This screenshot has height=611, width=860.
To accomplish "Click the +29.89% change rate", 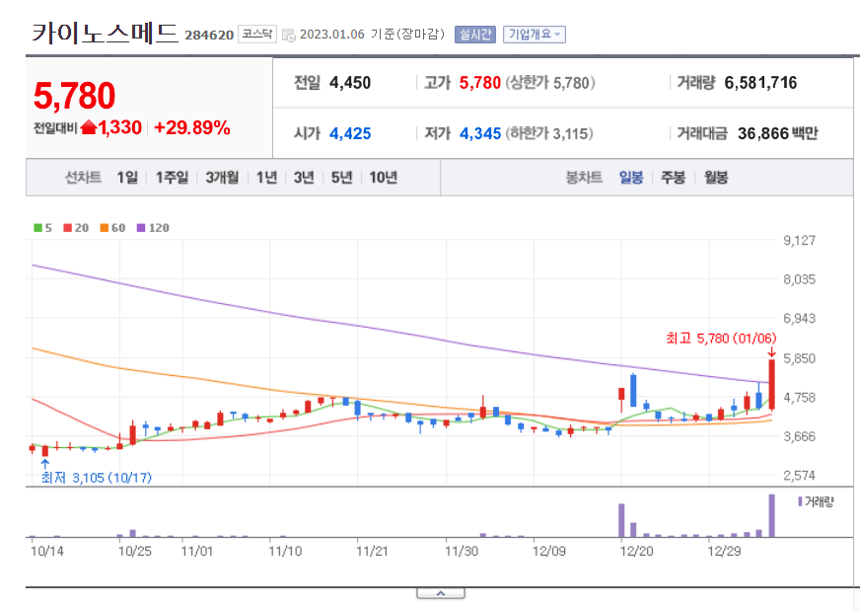I will (192, 128).
